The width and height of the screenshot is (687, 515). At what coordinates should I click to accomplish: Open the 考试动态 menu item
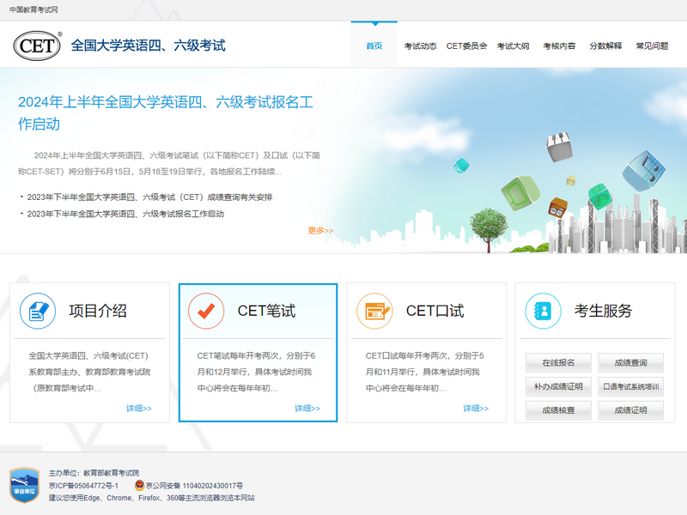pyautogui.click(x=421, y=45)
